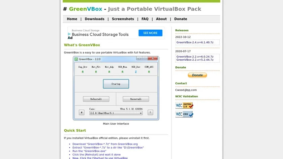Image resolution: width=283 pixels, height=159 pixels.
Task: Click the W3C XHTML 1.0 validation badge
Action: point(184,105)
